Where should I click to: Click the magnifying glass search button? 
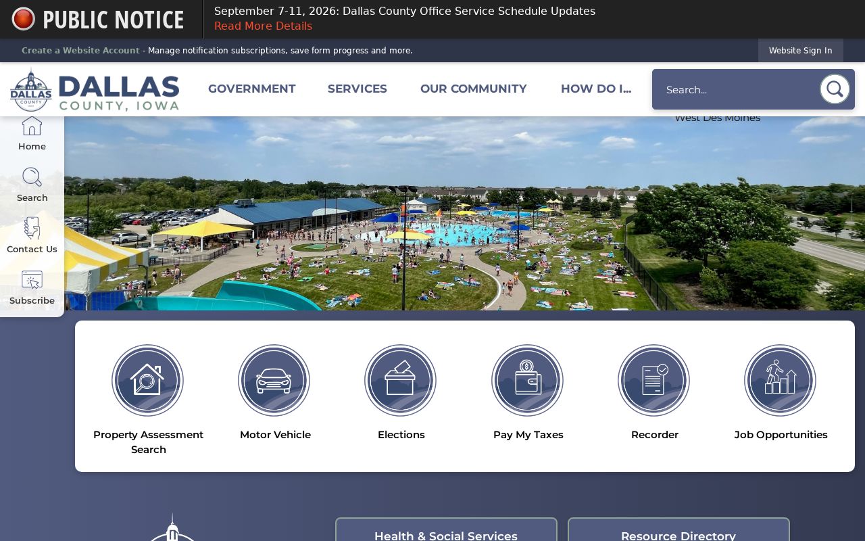tap(835, 89)
